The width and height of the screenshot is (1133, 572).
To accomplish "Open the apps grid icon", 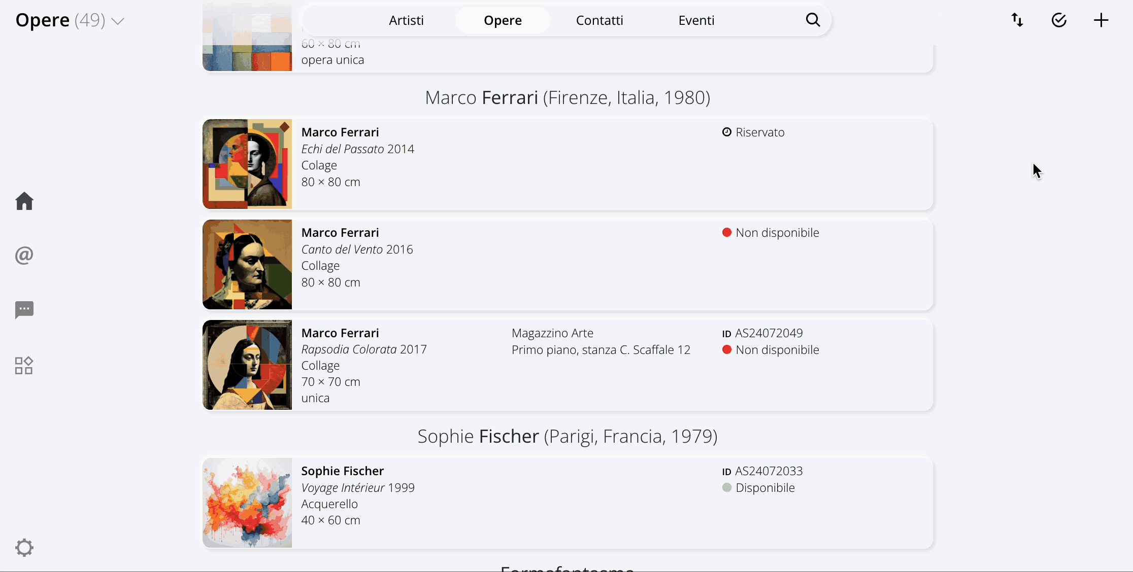I will [x=24, y=365].
